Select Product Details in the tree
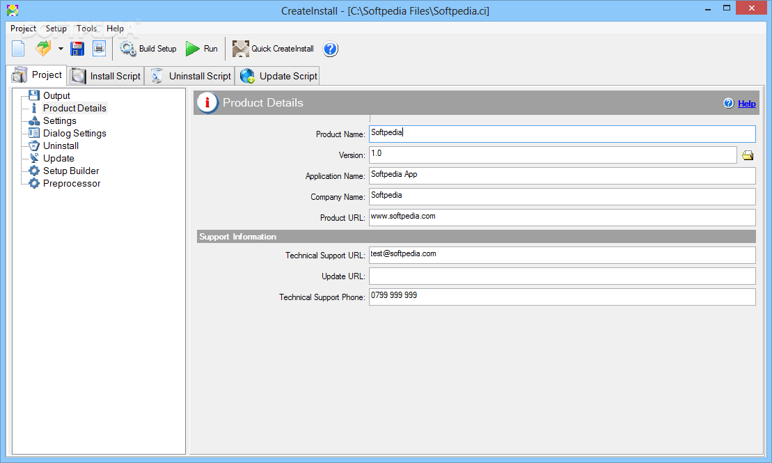Viewport: 772px width, 463px height. click(75, 109)
